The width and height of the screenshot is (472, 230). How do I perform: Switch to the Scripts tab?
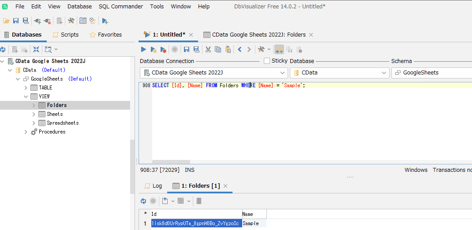coord(65,34)
